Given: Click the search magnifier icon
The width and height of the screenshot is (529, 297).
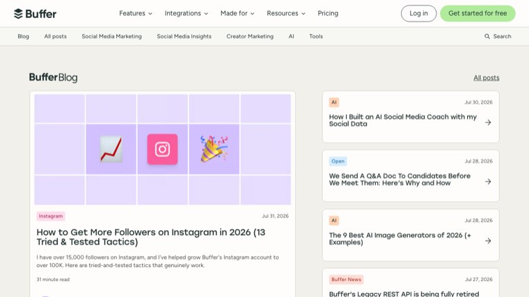Looking at the screenshot, I should [487, 36].
